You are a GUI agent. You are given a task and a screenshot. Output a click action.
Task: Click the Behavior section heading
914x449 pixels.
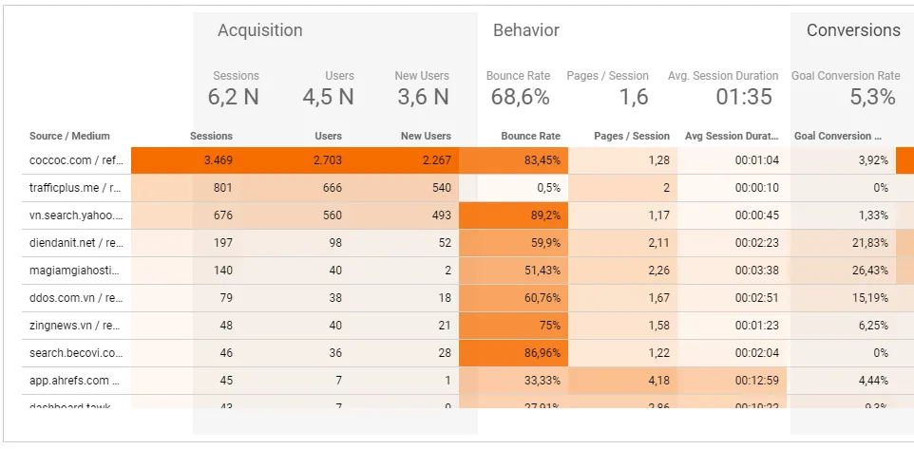point(526,30)
